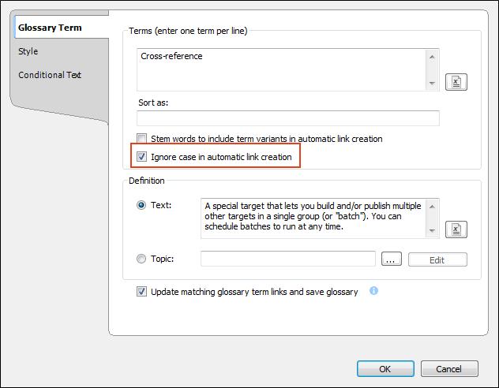Click the OK button
The image size is (499, 388).
[385, 369]
